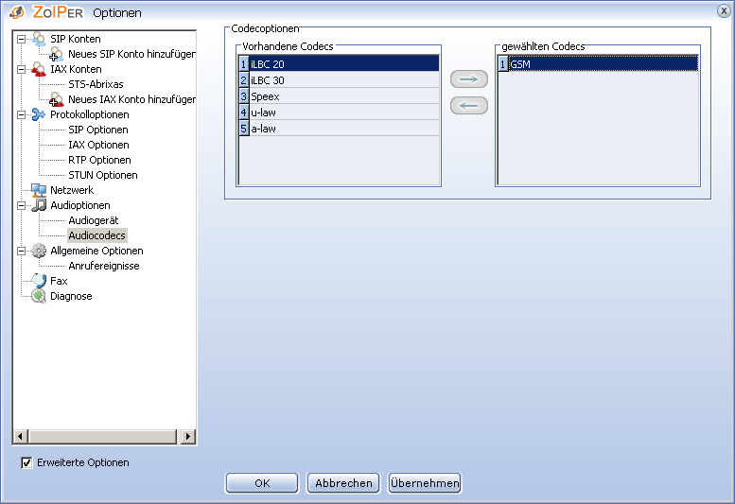735x504 pixels.
Task: Collapse the Protokolloptionen tree node
Action: coord(21,114)
